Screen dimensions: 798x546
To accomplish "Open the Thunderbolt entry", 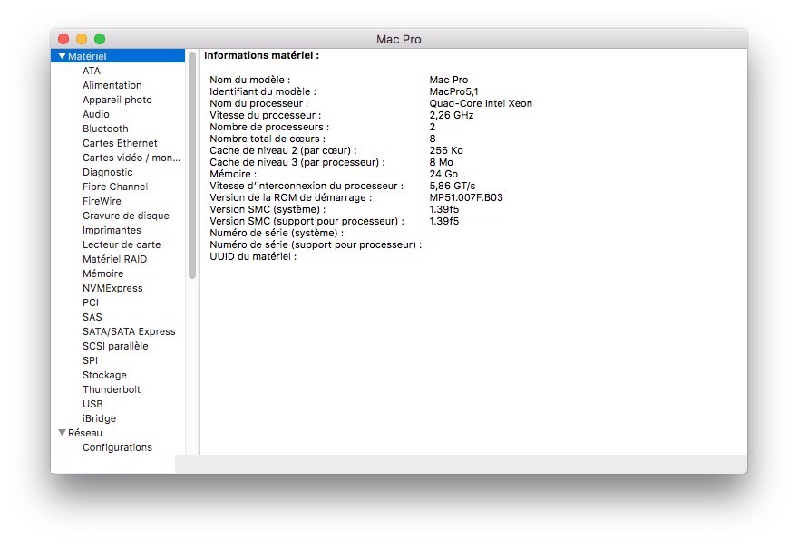I will (112, 389).
